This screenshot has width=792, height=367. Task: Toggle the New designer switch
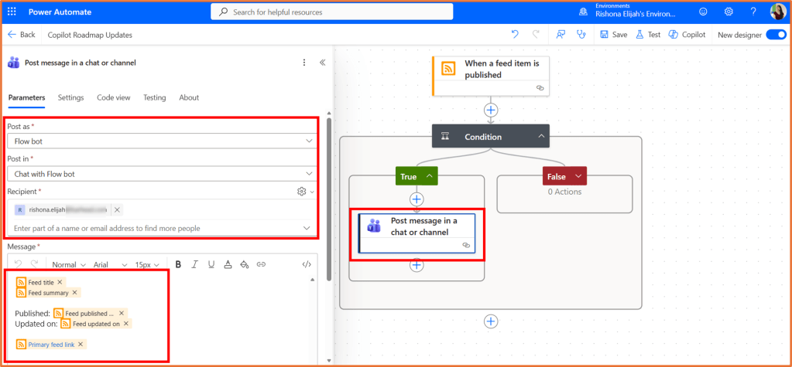[x=776, y=35]
